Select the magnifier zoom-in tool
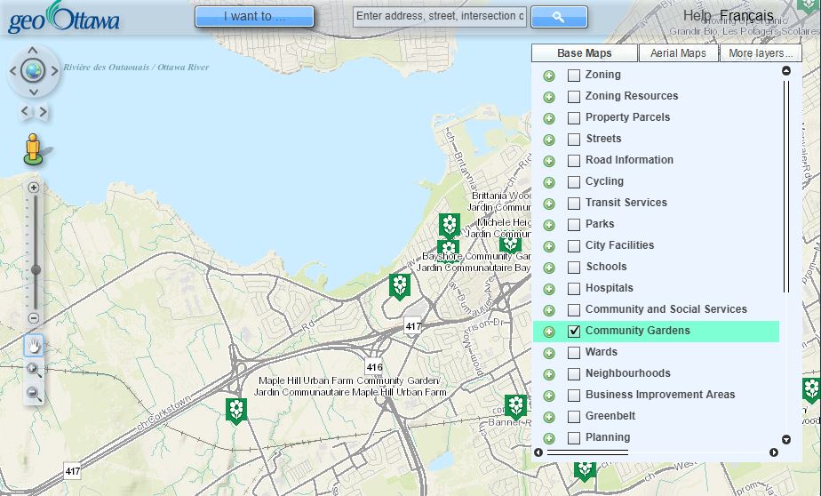This screenshot has height=496, width=821. coord(34,370)
